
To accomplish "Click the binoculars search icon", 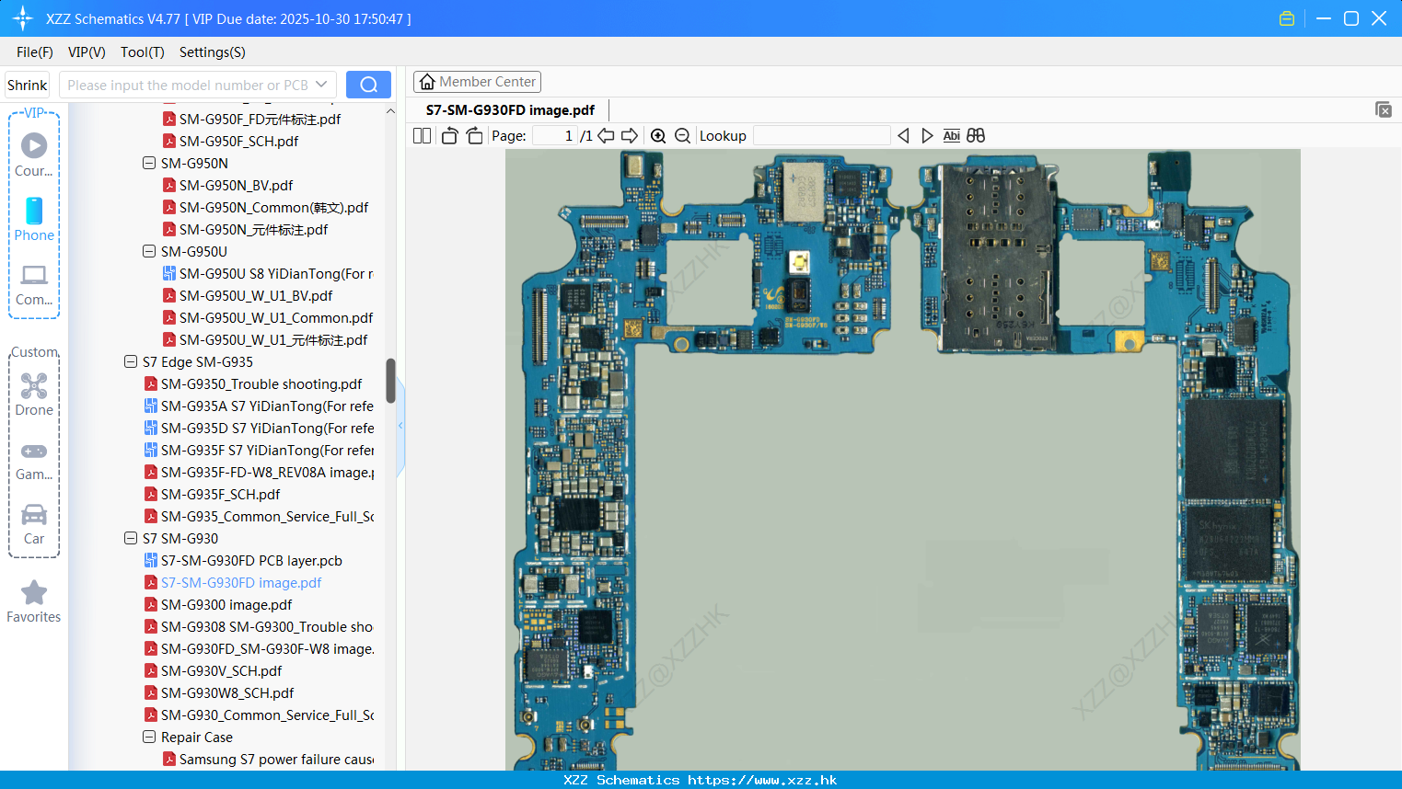I will (976, 135).
